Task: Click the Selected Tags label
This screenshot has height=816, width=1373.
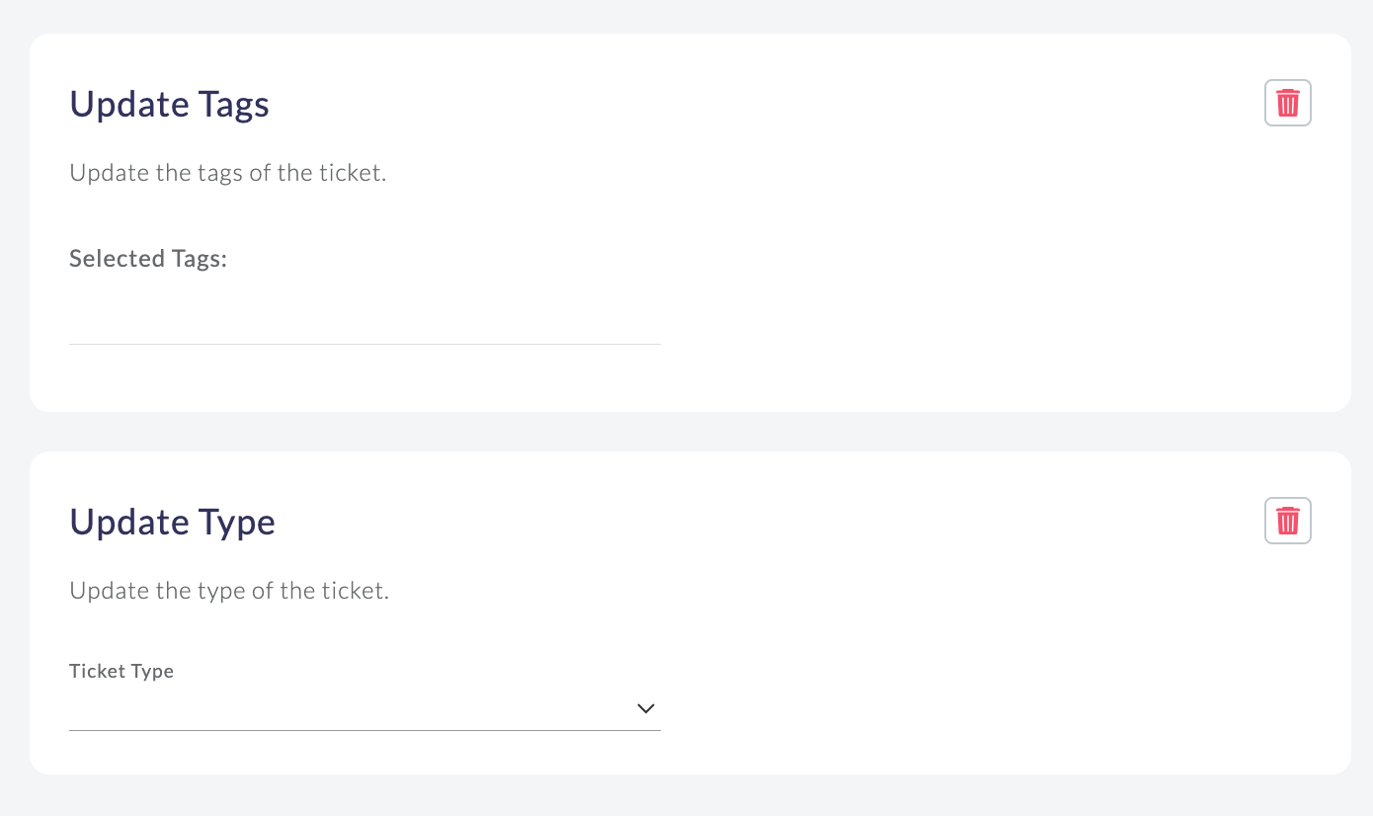Action: [x=148, y=259]
